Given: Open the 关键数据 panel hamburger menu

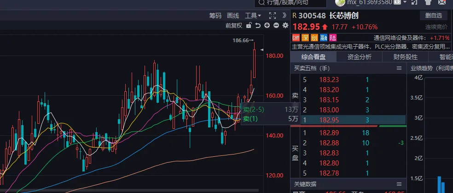Looking at the screenshot, I should [x=399, y=184].
